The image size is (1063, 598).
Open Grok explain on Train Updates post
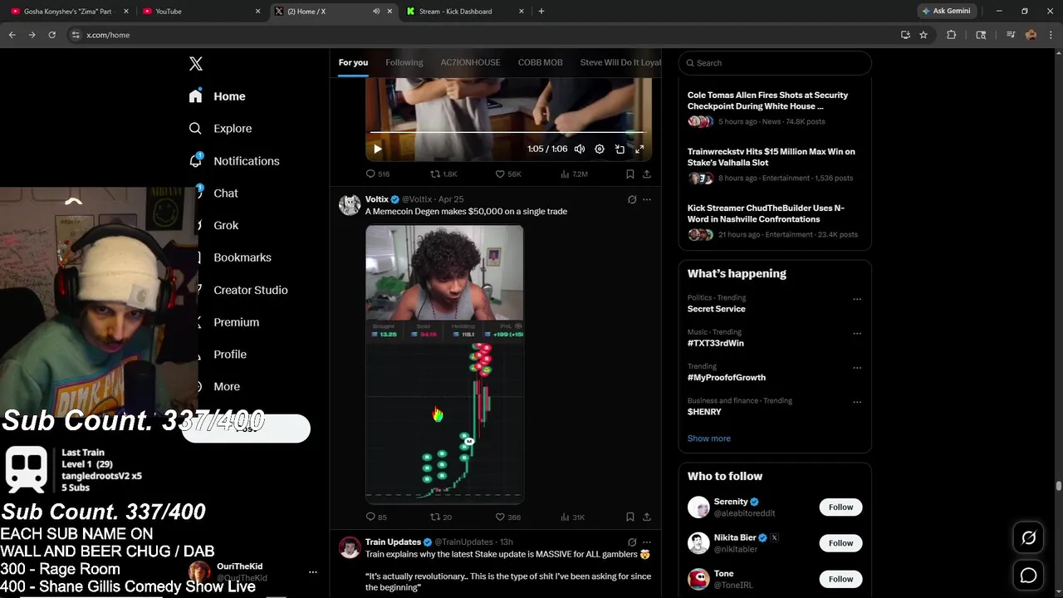tap(632, 542)
